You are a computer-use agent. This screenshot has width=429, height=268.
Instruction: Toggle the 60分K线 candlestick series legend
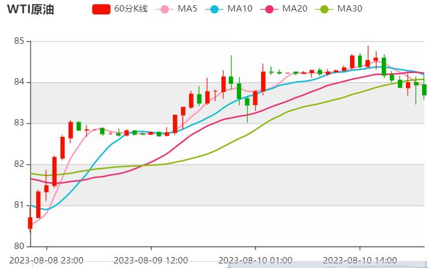tap(120, 9)
